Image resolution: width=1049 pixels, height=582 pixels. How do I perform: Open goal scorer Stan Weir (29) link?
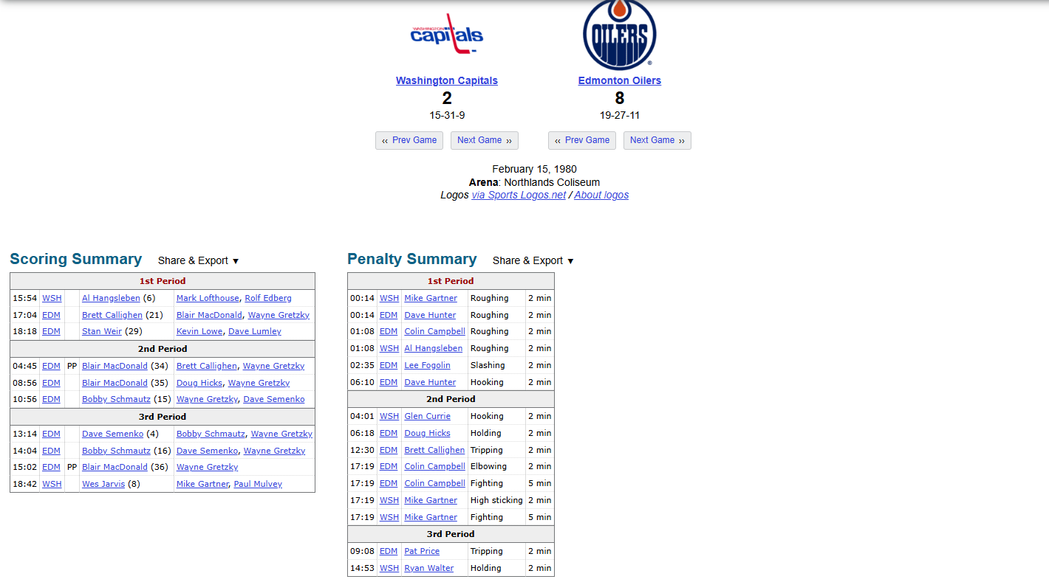click(x=102, y=331)
